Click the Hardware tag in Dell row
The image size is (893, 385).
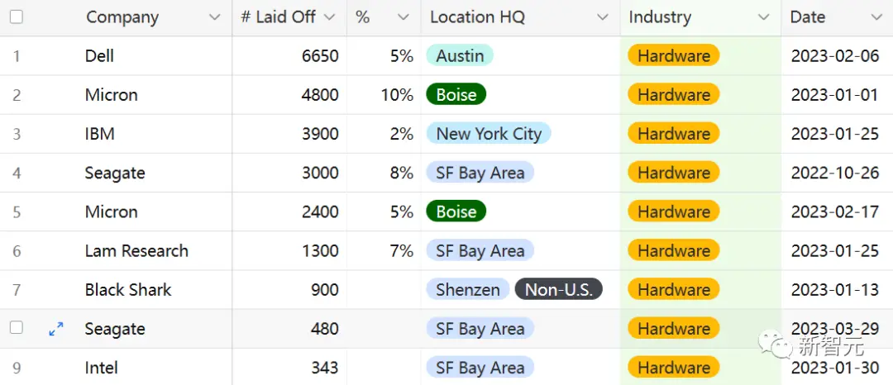click(x=674, y=55)
